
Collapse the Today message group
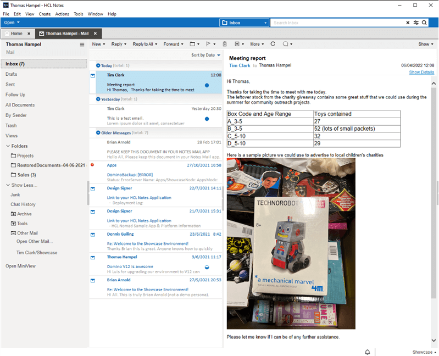tap(98, 65)
